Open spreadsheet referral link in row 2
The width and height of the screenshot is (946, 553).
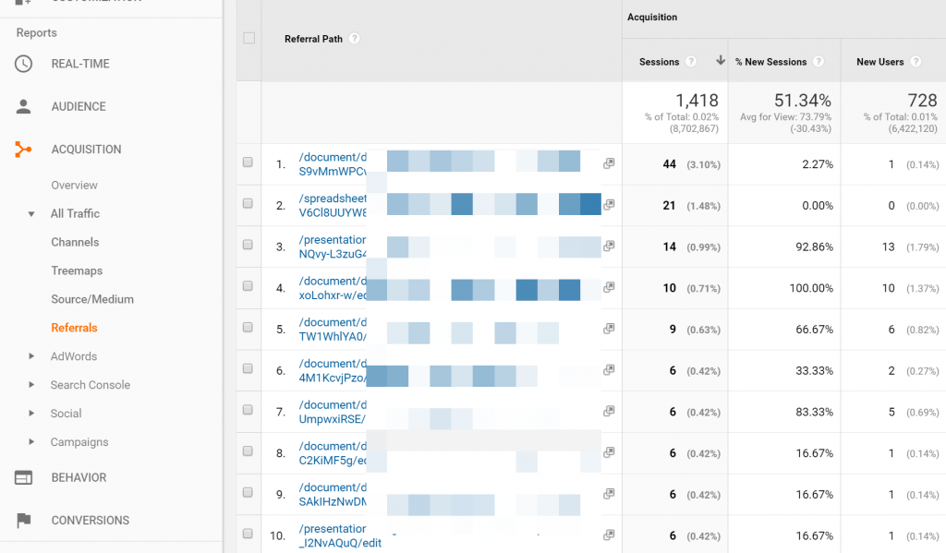pyautogui.click(x=333, y=205)
